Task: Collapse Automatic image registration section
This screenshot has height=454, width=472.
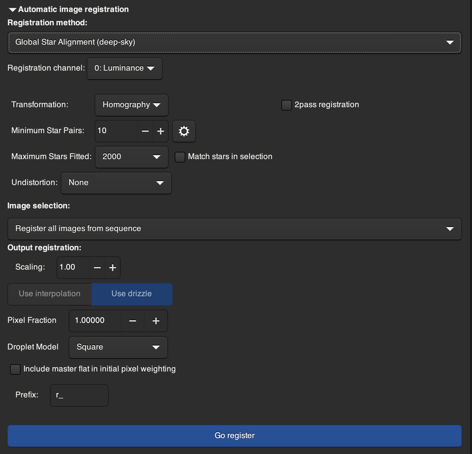Action: (13, 10)
